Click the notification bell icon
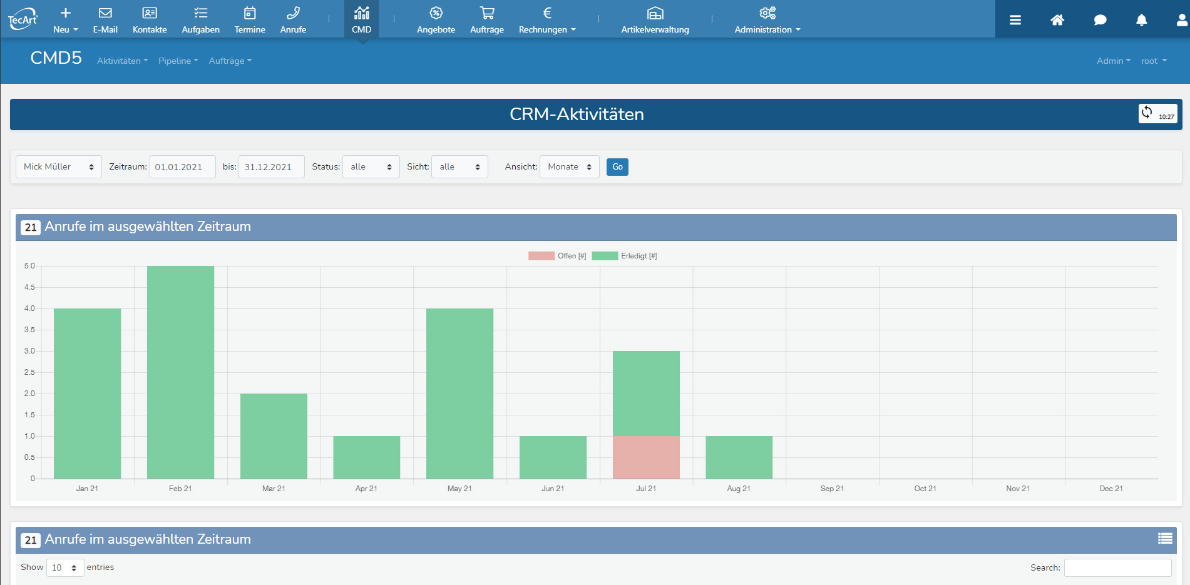The image size is (1190, 585). 1141,20
